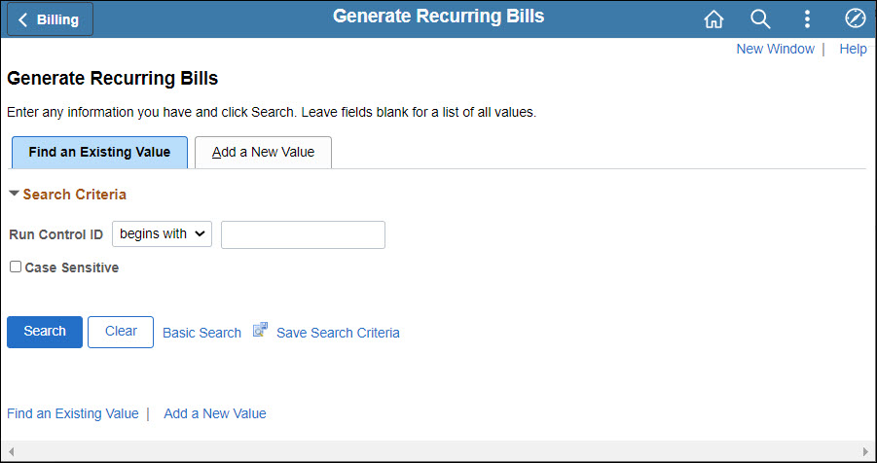Open page in New Window

tap(775, 49)
